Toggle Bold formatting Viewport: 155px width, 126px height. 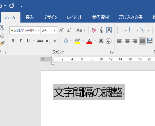point(13,41)
